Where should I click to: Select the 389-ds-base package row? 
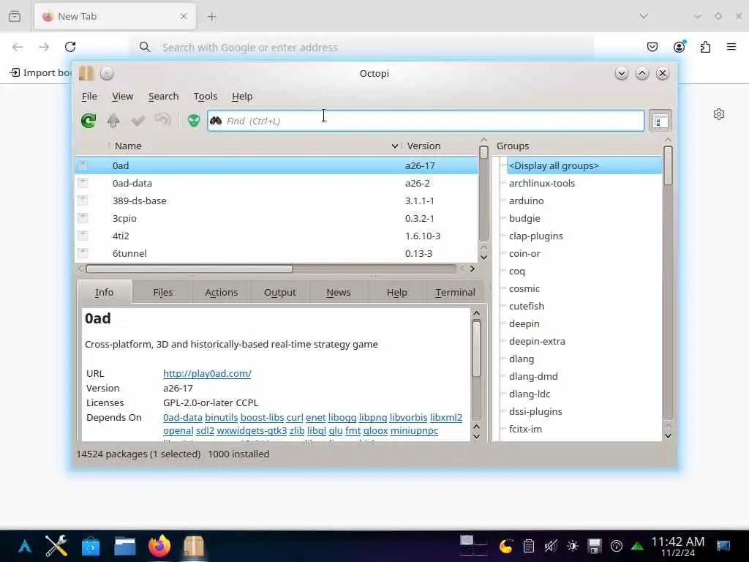click(276, 201)
